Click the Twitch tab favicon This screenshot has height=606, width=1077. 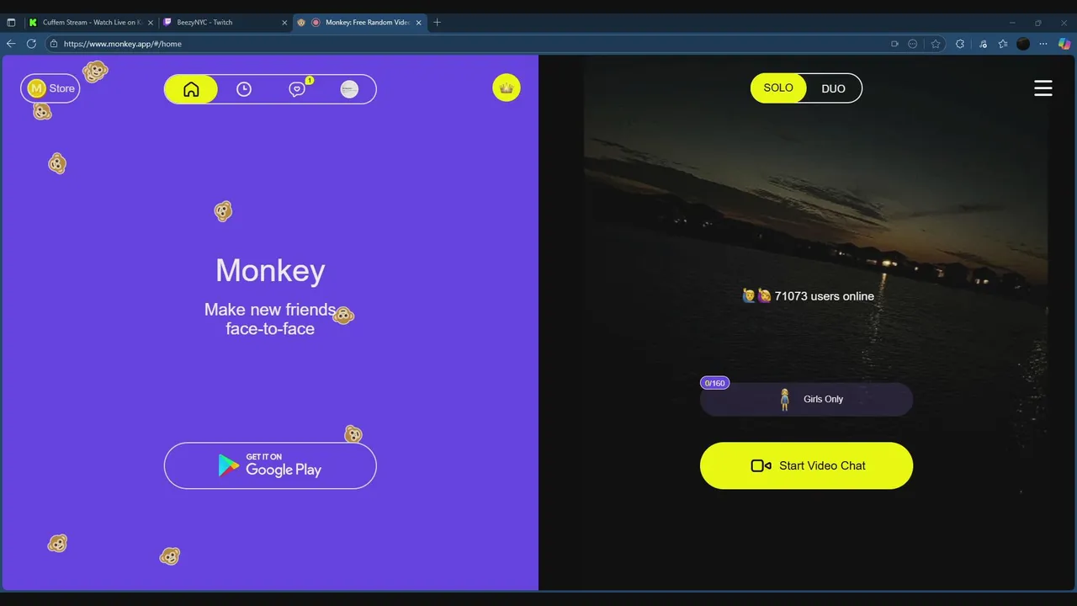click(x=168, y=23)
